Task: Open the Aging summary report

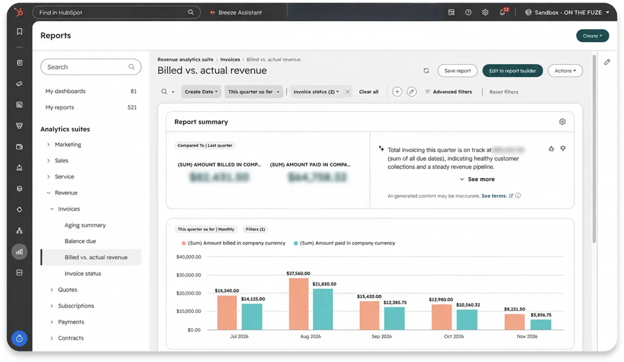Action: 85,225
